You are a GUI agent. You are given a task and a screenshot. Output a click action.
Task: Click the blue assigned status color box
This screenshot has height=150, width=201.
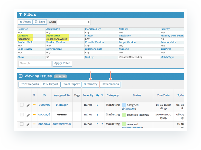124,105
